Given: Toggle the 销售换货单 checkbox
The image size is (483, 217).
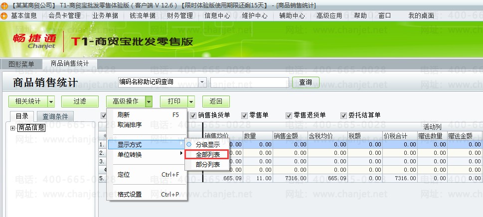Looking at the screenshot, I should [193, 115].
